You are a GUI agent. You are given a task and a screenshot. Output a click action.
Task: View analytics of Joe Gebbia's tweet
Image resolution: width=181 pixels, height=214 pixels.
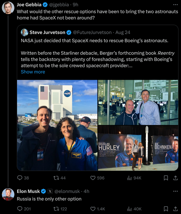tap(130, 178)
